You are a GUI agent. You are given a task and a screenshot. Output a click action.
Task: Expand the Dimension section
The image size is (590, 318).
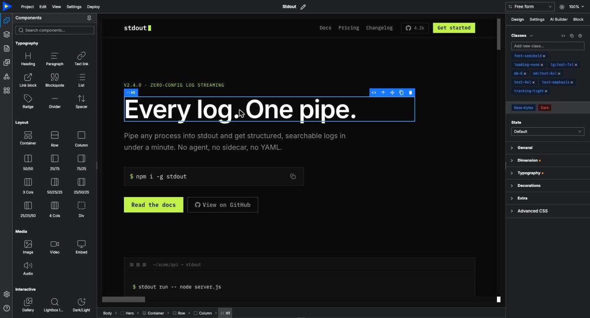click(x=548, y=160)
